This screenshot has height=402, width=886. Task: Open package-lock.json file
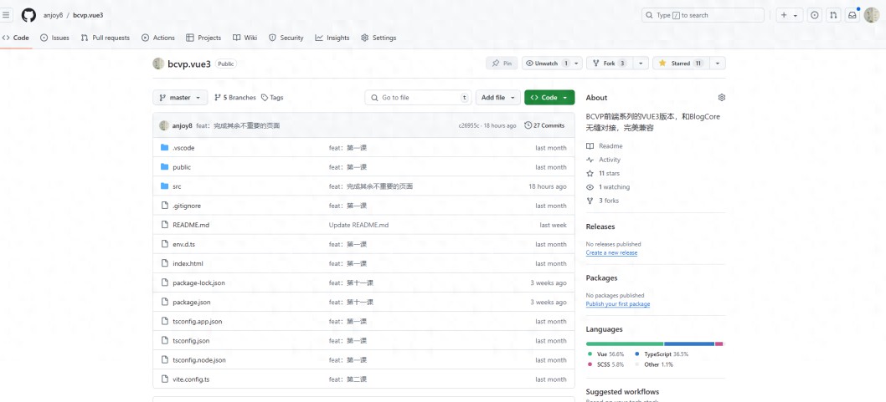point(199,283)
